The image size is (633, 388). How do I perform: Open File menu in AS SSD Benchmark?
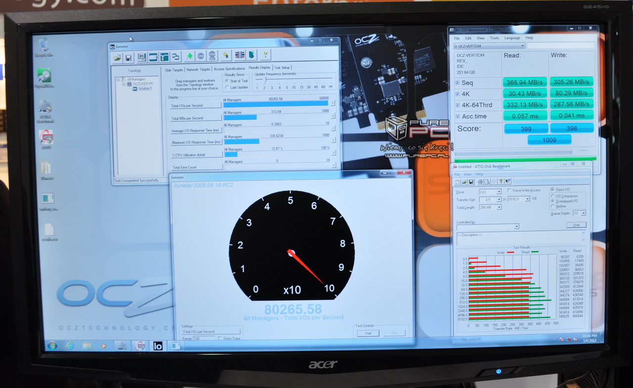(x=457, y=38)
